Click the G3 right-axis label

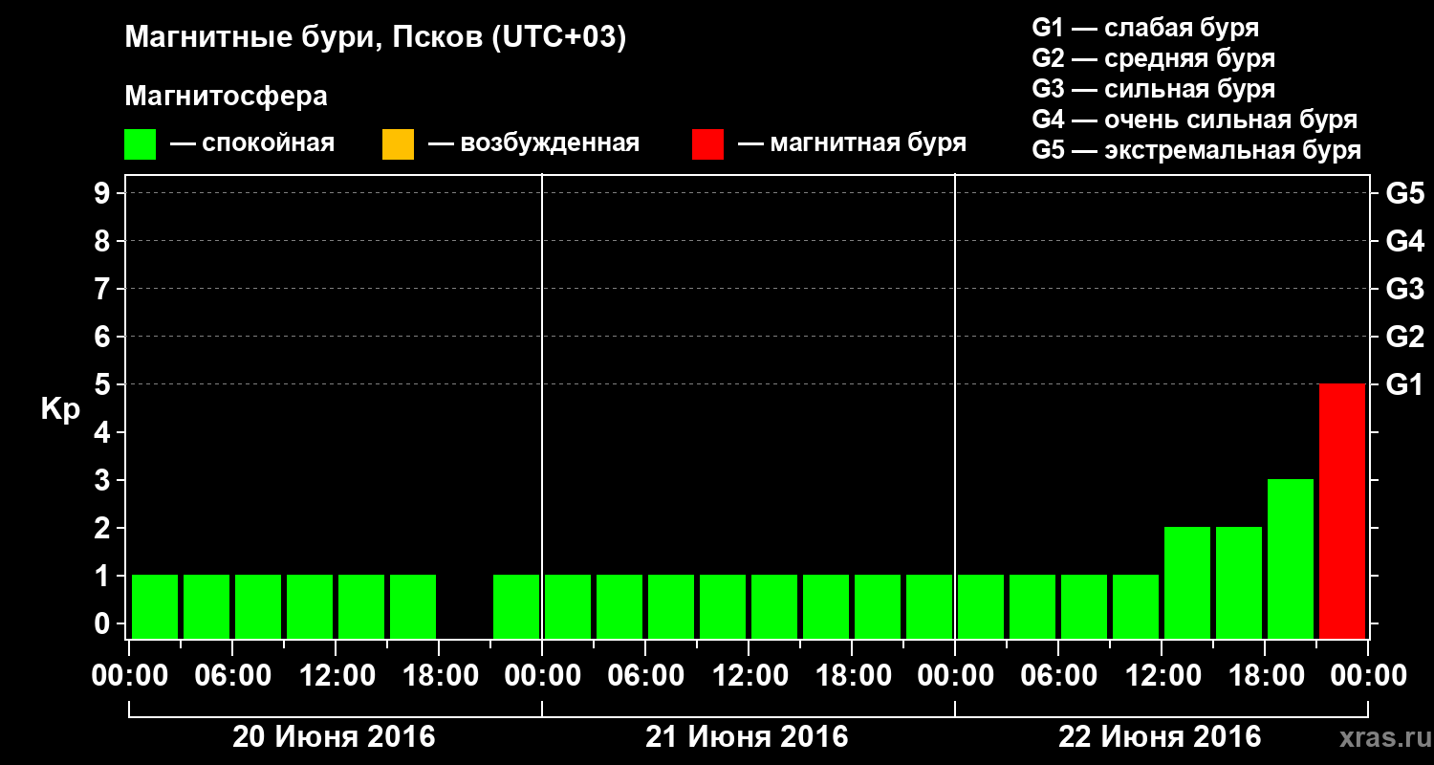click(1405, 289)
